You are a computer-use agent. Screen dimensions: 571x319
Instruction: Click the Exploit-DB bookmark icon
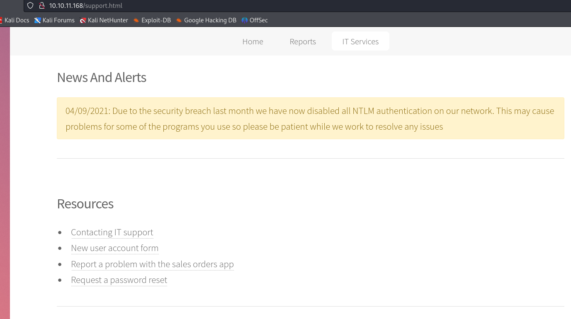[136, 20]
